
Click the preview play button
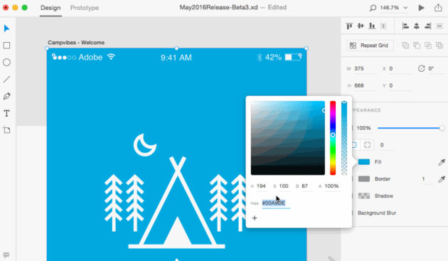point(421,8)
